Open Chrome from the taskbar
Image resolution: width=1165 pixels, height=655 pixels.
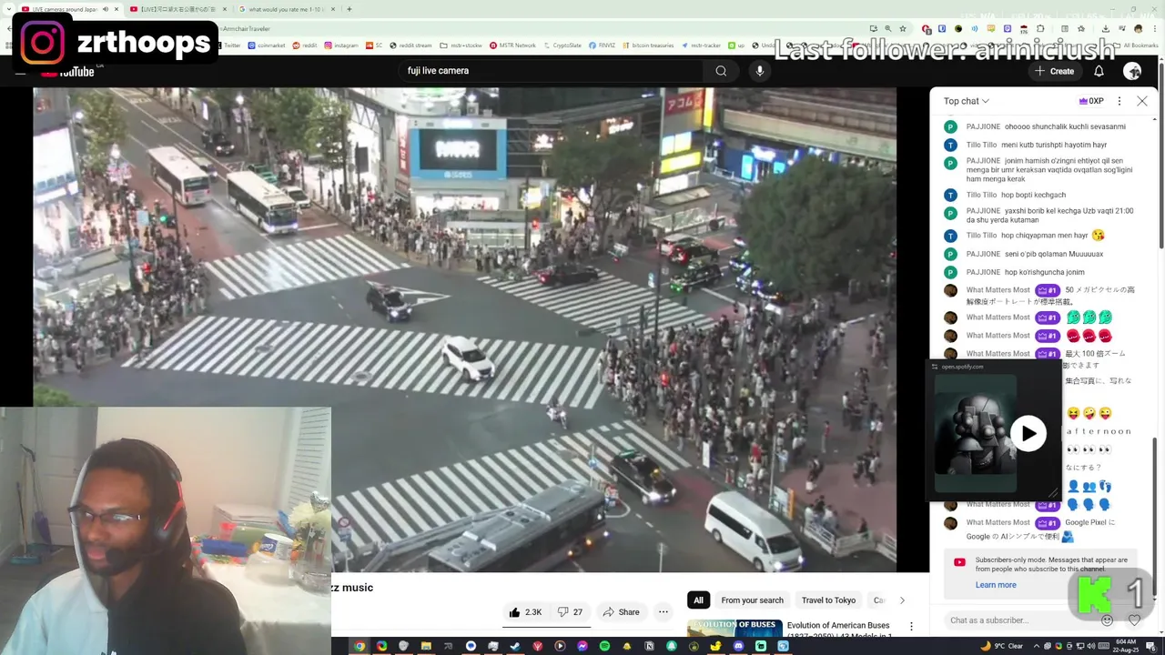(x=360, y=646)
